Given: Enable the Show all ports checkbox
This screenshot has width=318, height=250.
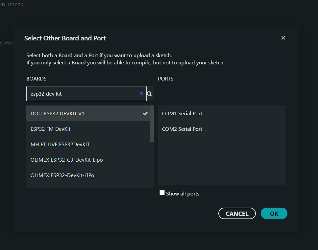Looking at the screenshot, I should [162, 193].
